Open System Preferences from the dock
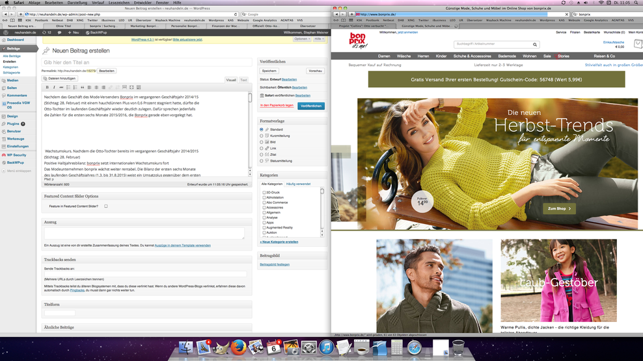Screen dimensions: 643x361 [x=308, y=347]
